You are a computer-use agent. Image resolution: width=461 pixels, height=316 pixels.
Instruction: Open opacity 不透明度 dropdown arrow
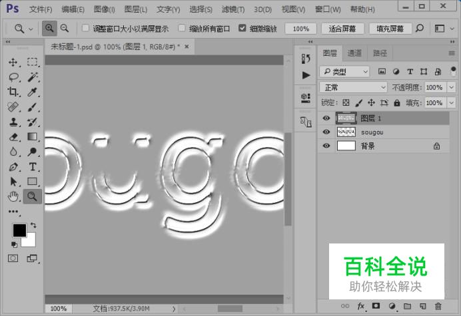(x=452, y=87)
